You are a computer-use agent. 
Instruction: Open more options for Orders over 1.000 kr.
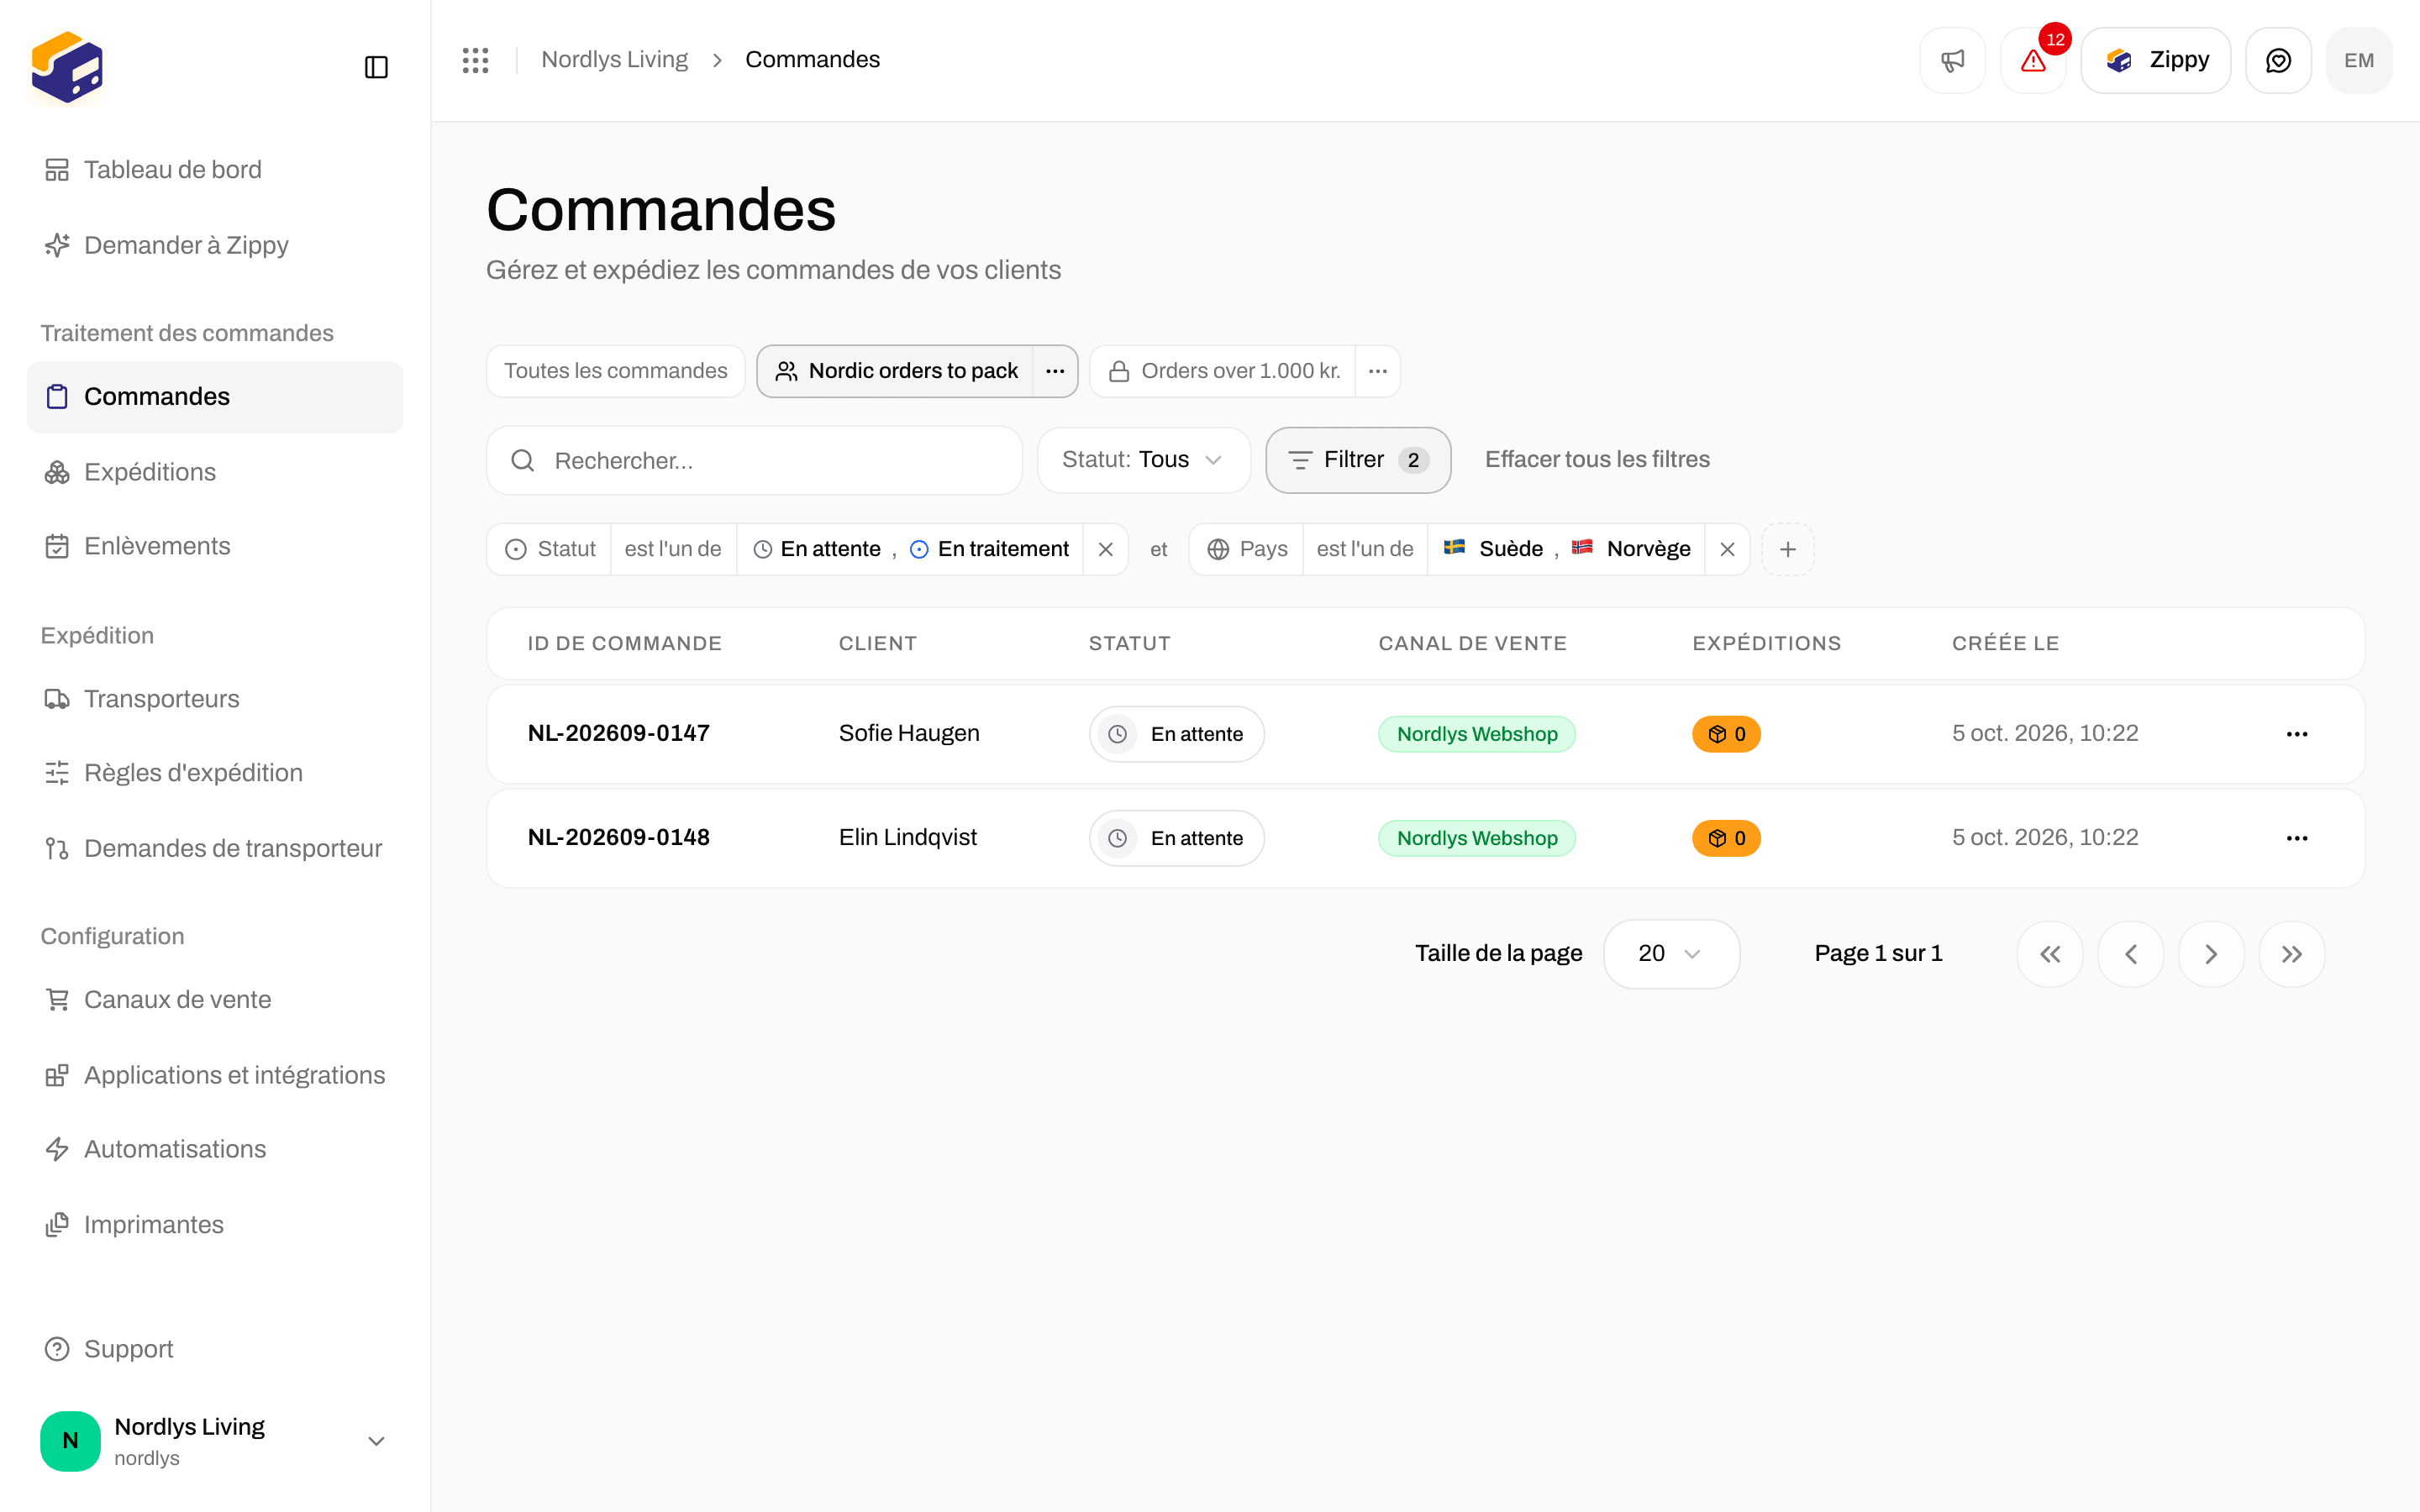(x=1378, y=371)
